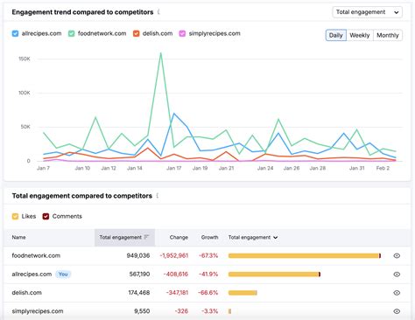The image size is (415, 320).
Task: Click foodnetwork.com engagement bar
Action: tap(305, 255)
